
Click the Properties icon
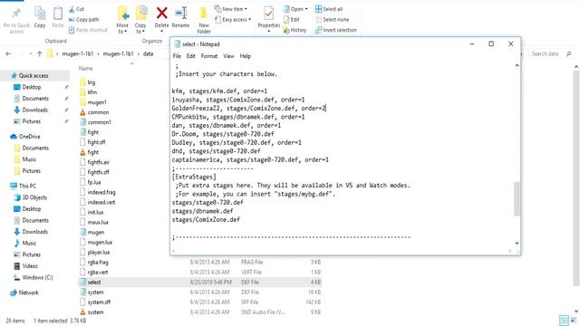click(269, 14)
